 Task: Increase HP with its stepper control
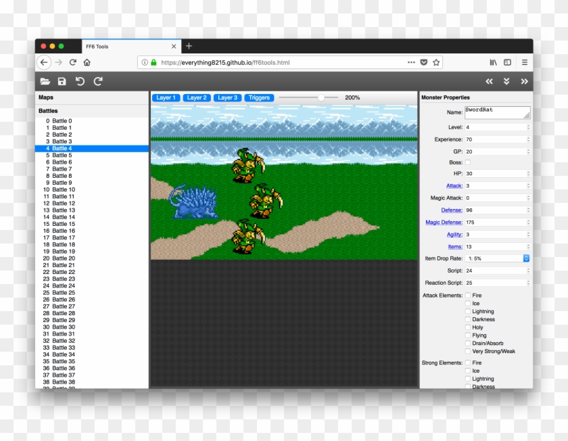(527, 173)
